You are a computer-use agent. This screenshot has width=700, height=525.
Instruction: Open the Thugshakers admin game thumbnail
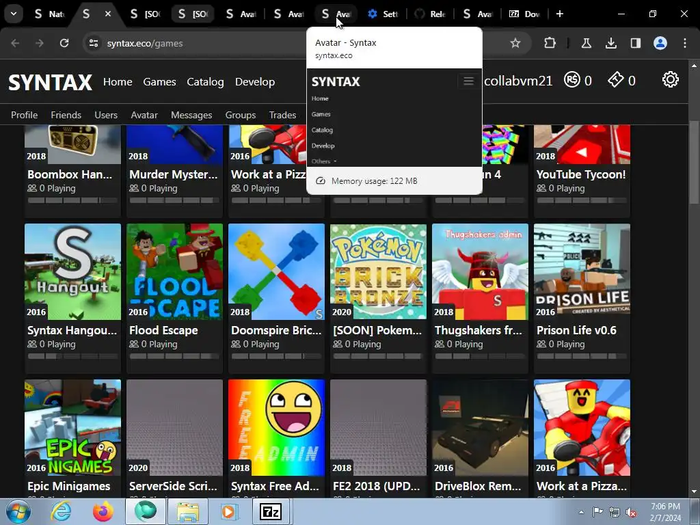480,272
